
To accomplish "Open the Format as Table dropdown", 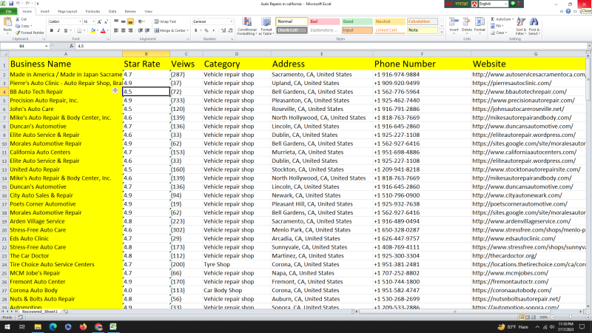I will click(x=266, y=27).
